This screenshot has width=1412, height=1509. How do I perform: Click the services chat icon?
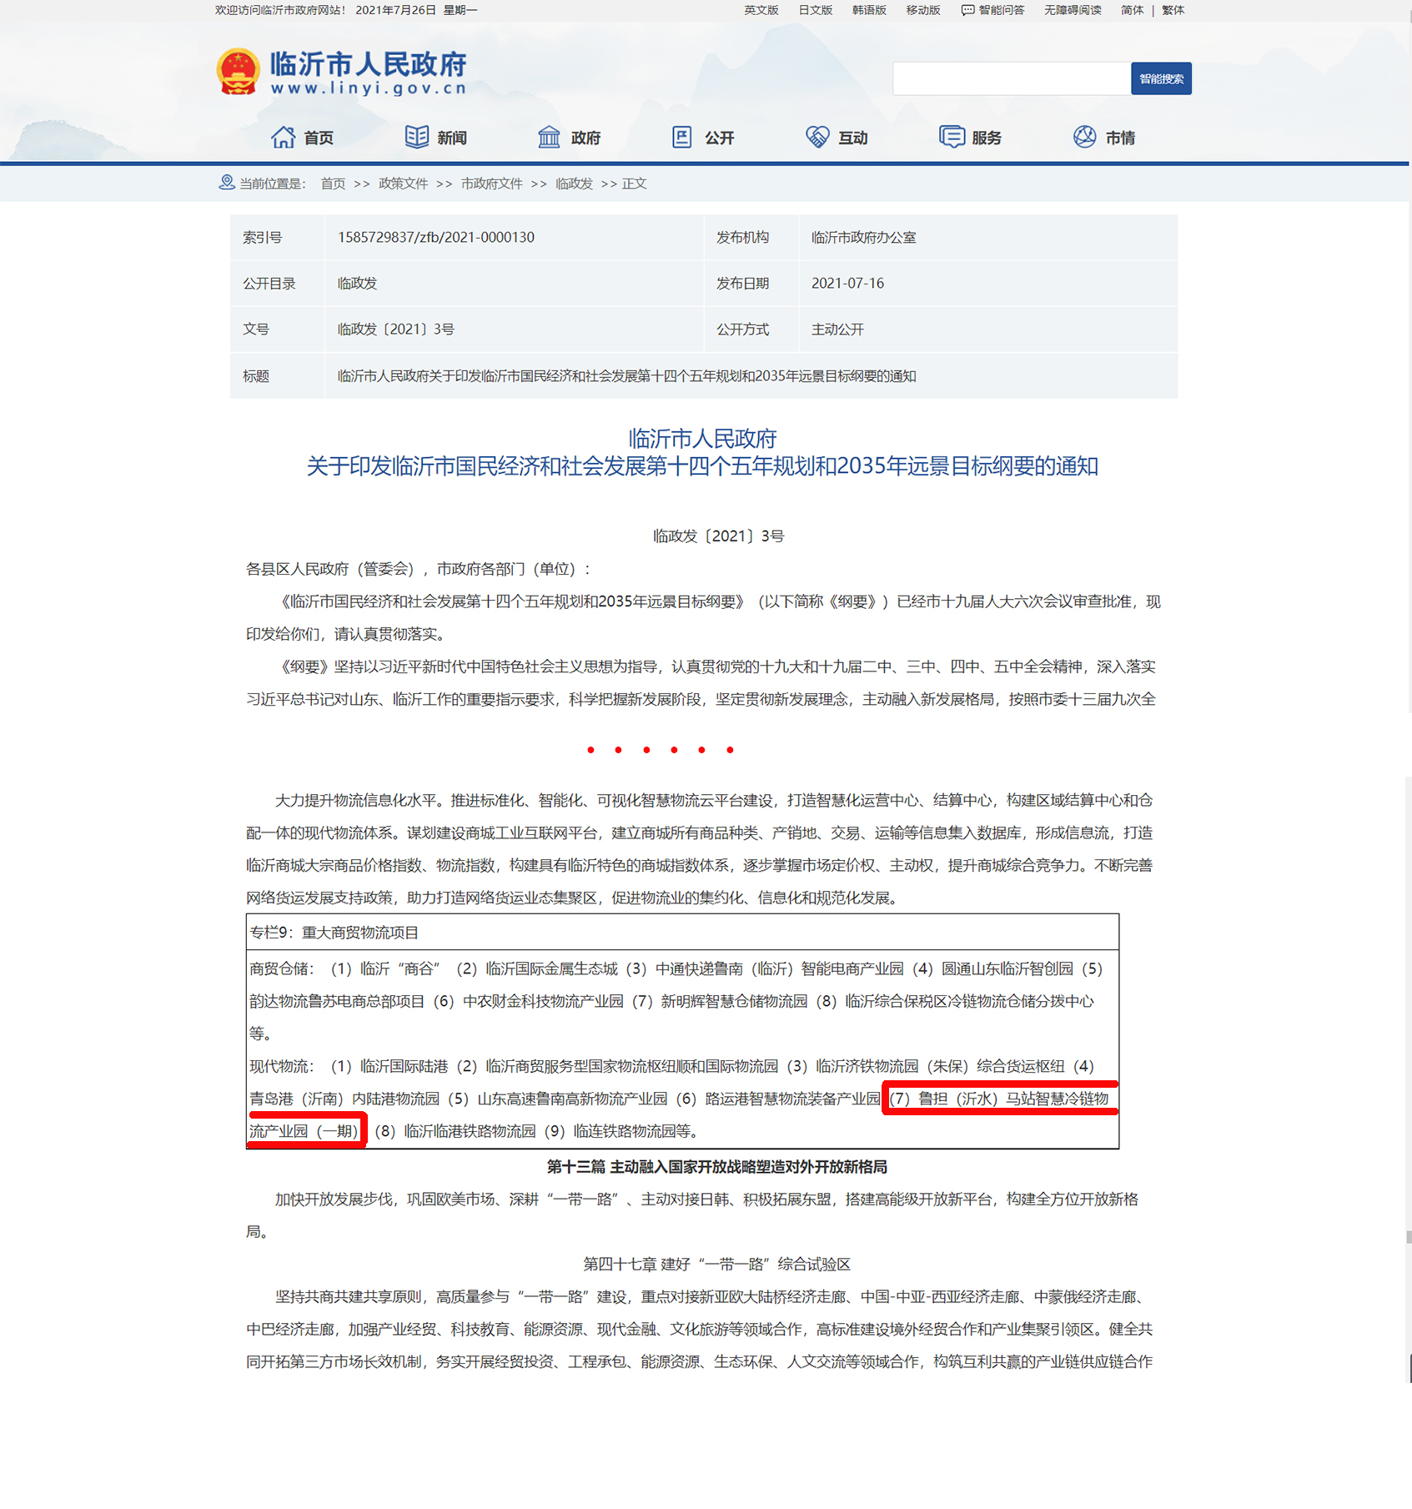(x=951, y=138)
